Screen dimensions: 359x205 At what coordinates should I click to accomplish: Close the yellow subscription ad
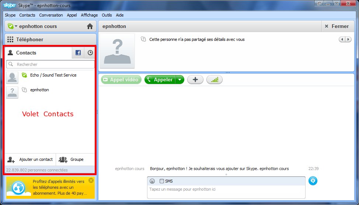pyautogui.click(x=91, y=180)
